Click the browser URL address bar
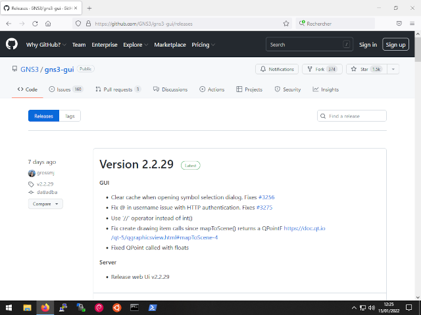The width and height of the screenshot is (421, 315). [x=182, y=24]
